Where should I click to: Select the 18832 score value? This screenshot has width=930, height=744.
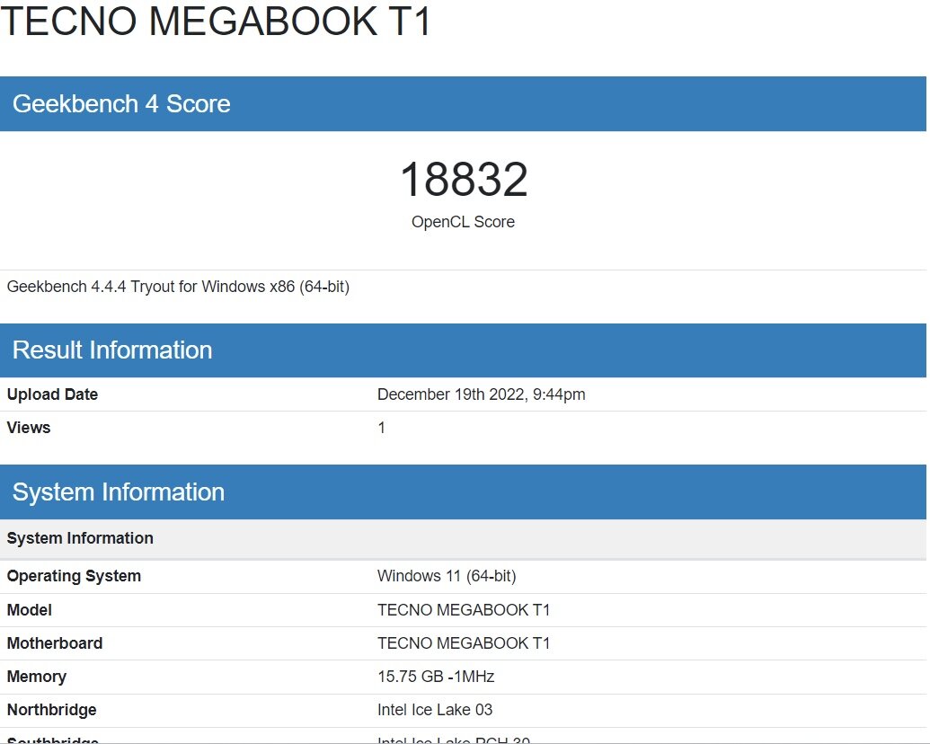[x=464, y=179]
